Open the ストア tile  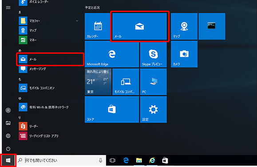(112, 109)
